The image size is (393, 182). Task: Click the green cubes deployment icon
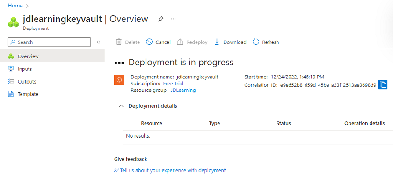coord(14,22)
